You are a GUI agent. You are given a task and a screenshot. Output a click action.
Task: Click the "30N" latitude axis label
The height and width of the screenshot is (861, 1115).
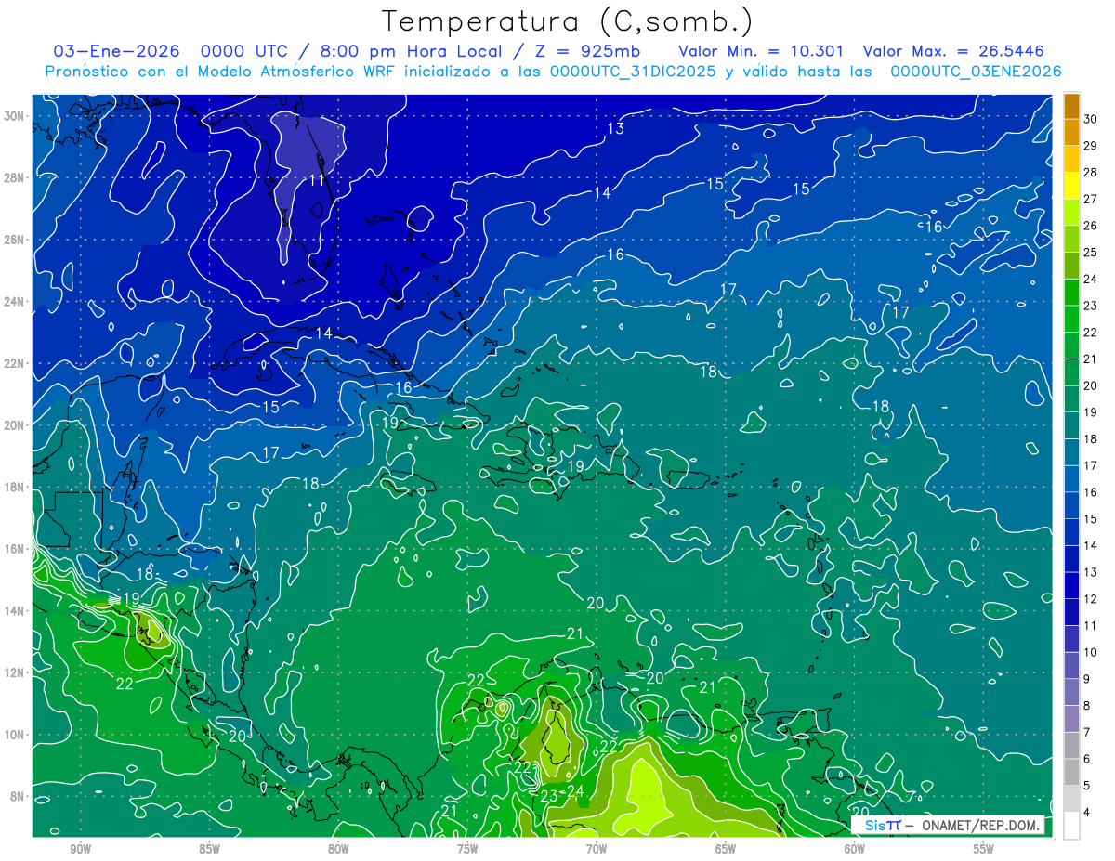click(16, 116)
